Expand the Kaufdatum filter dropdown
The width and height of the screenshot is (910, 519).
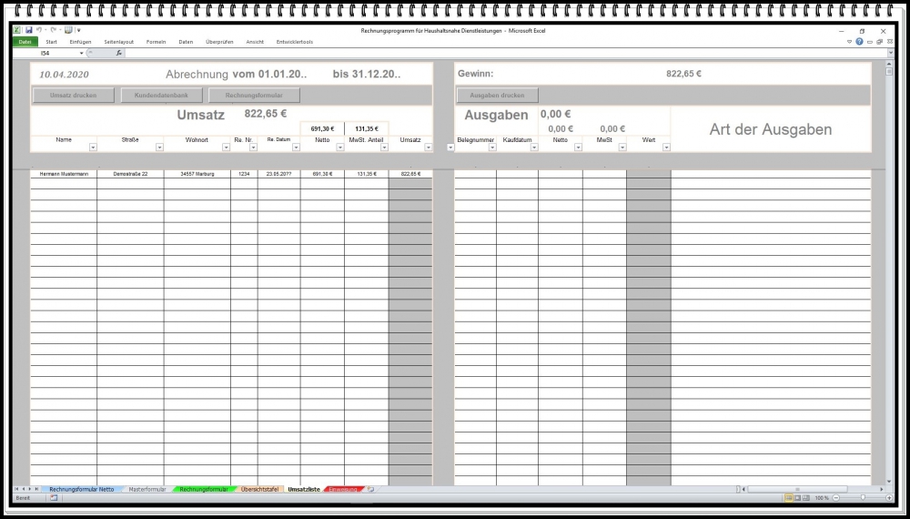tap(532, 147)
